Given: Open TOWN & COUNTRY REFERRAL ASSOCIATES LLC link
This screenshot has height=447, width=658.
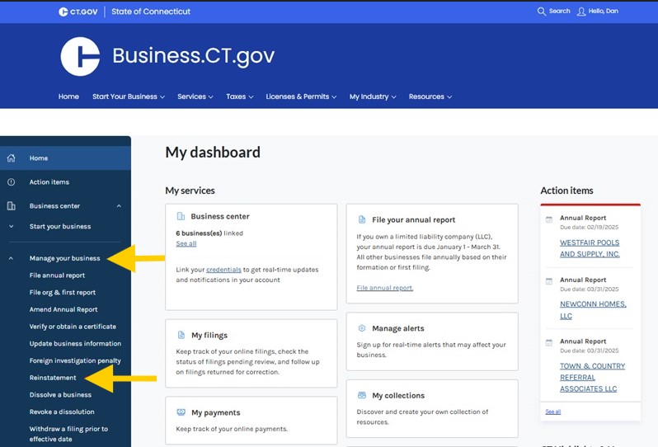Looking at the screenshot, I should point(593,378).
